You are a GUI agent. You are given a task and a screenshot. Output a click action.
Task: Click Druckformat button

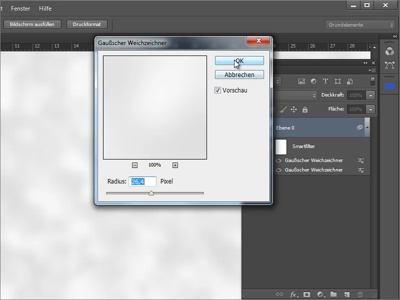click(86, 24)
